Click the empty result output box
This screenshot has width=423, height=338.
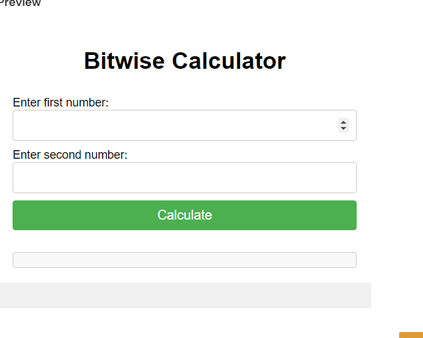pyautogui.click(x=184, y=260)
